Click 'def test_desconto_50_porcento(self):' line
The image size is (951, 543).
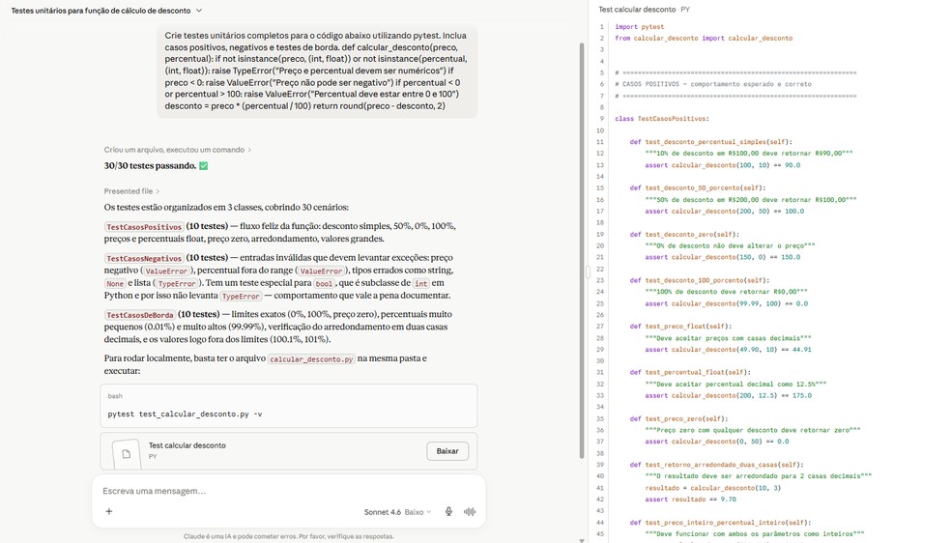click(698, 187)
